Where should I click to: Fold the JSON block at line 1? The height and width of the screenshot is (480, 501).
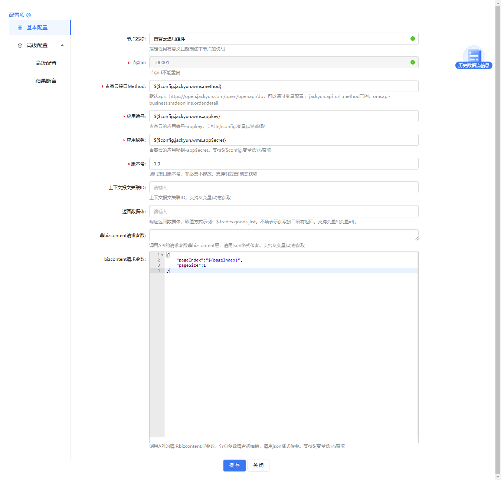(163, 255)
